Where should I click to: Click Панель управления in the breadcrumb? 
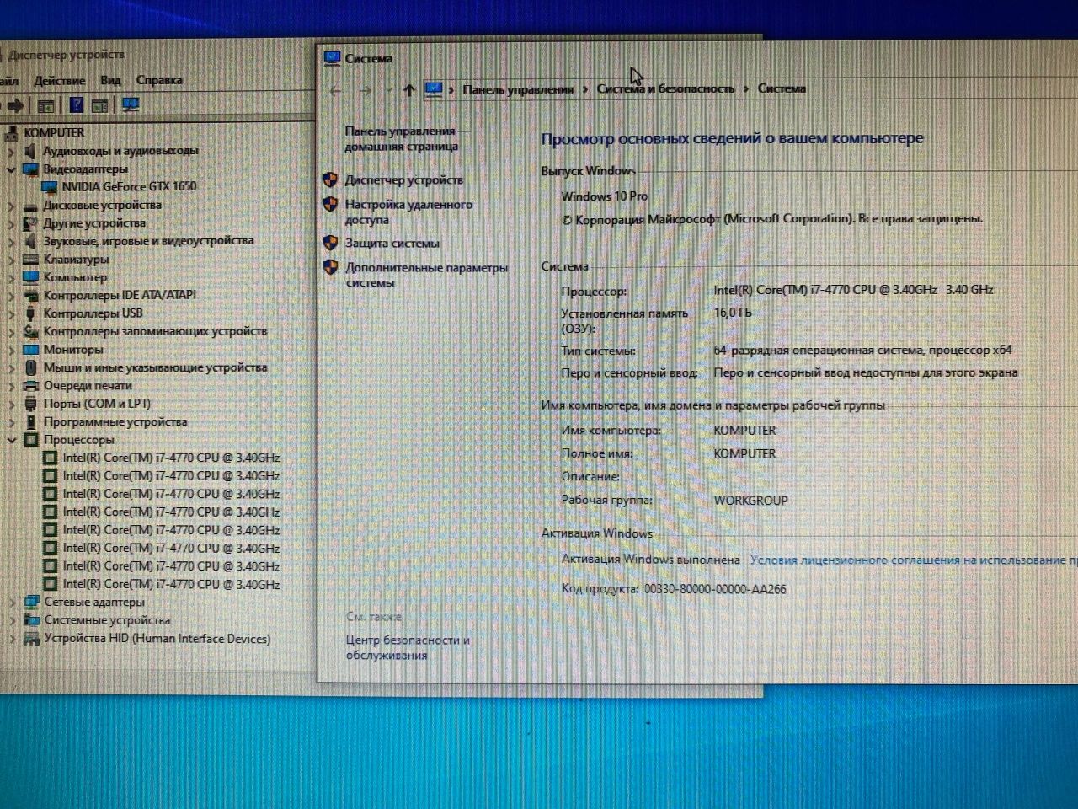click(518, 89)
